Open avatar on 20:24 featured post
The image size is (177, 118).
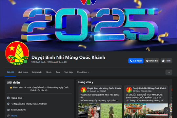129,90
